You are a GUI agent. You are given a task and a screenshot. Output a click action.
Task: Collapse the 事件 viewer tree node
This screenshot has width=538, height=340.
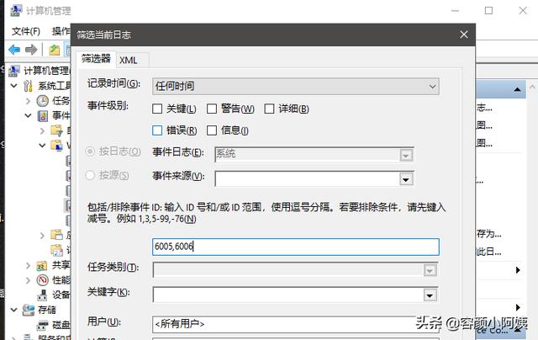[28, 116]
